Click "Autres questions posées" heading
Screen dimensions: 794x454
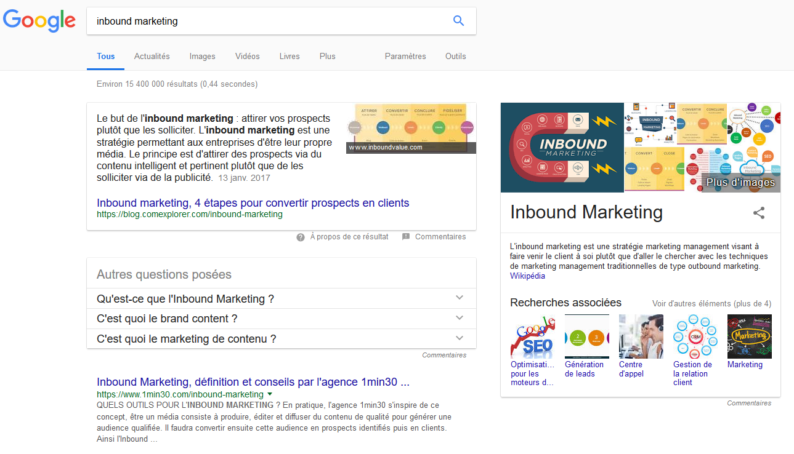point(164,274)
